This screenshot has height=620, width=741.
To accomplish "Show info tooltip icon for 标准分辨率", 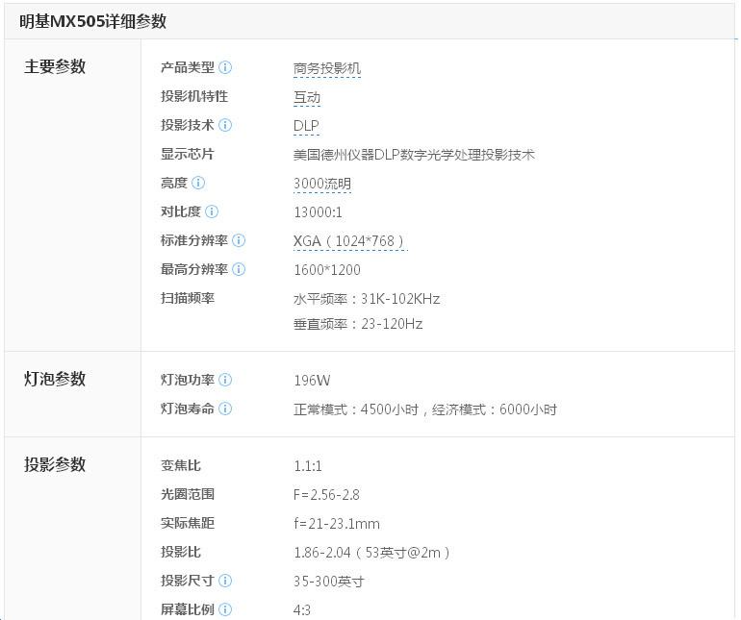I will (239, 240).
